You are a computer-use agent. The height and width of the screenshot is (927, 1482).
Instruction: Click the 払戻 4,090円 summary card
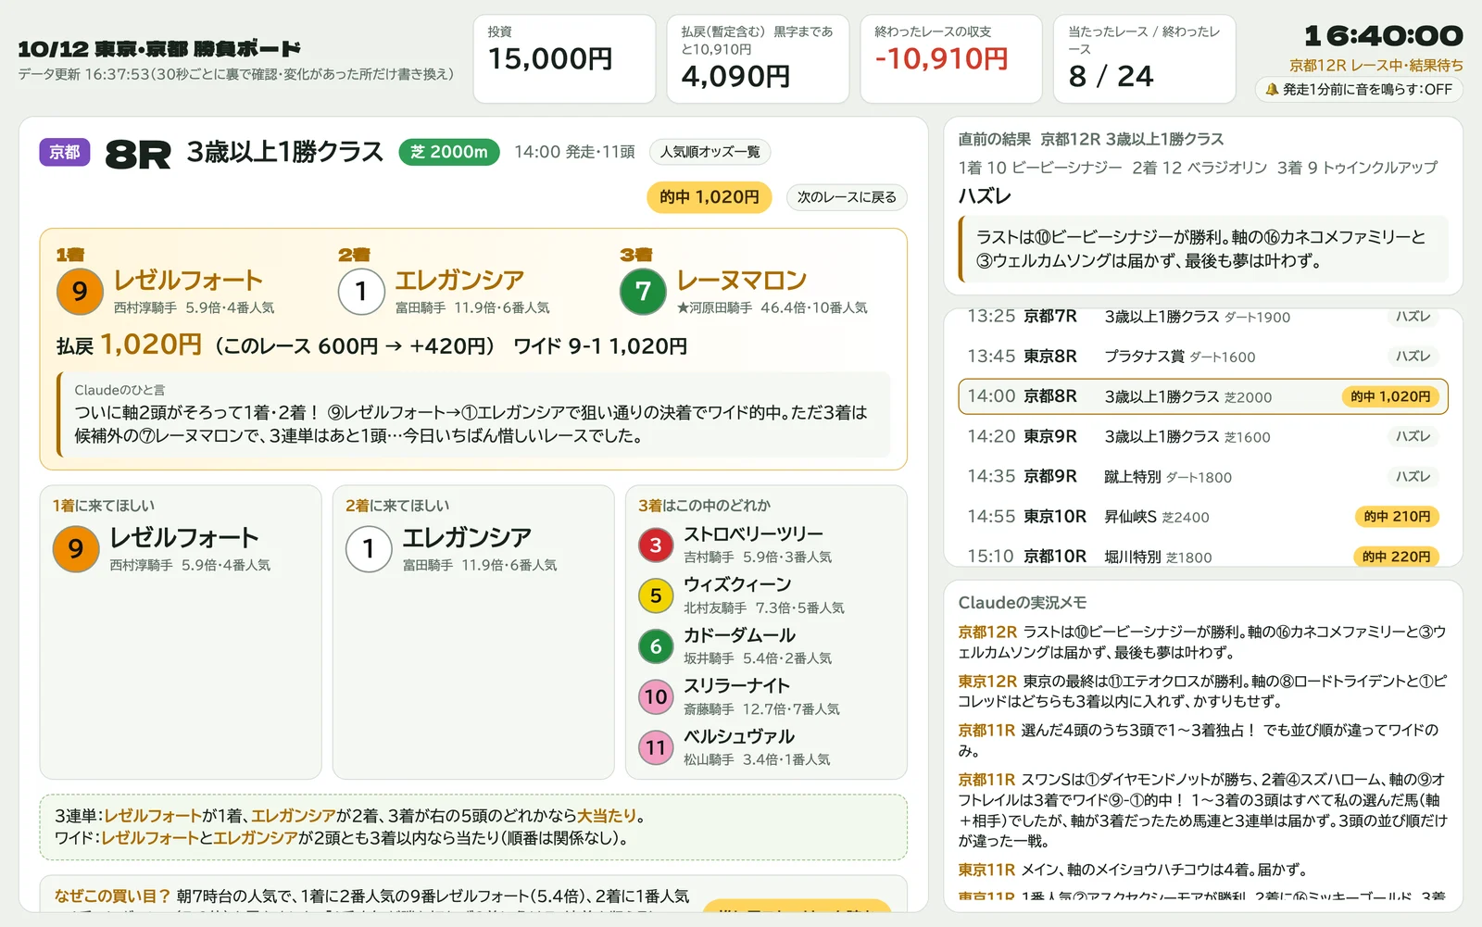coord(758,58)
